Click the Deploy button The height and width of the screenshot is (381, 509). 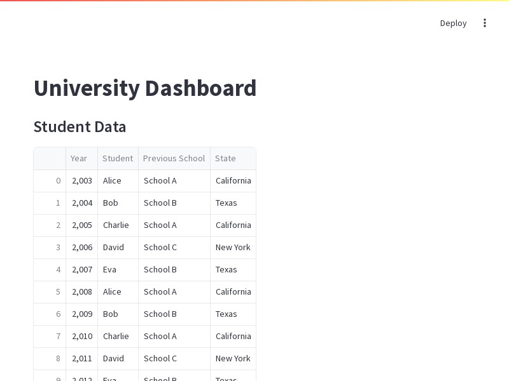[x=453, y=23]
